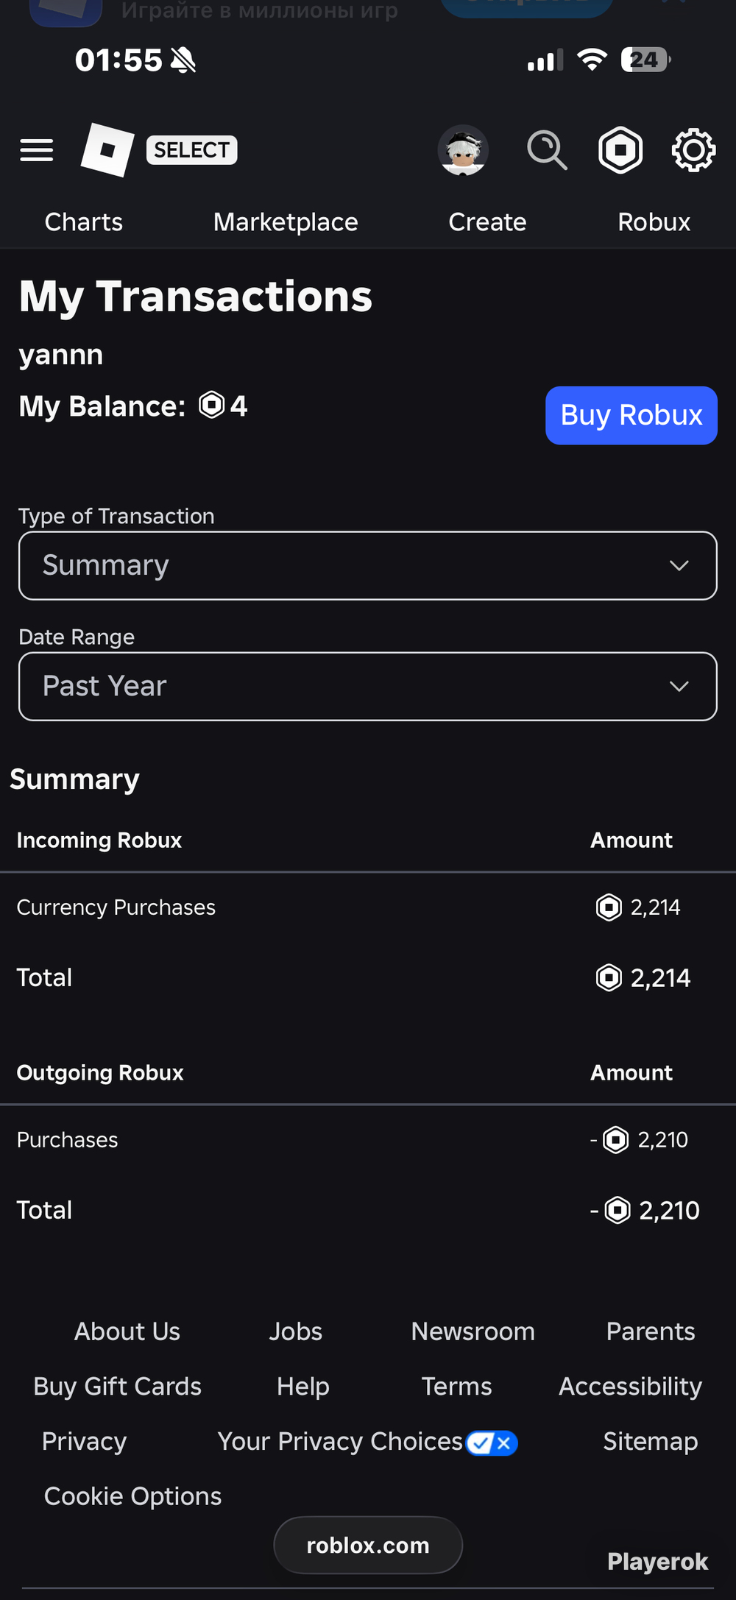Tap the Roblox logo icon
Viewport: 736px width, 1600px height.
click(107, 150)
